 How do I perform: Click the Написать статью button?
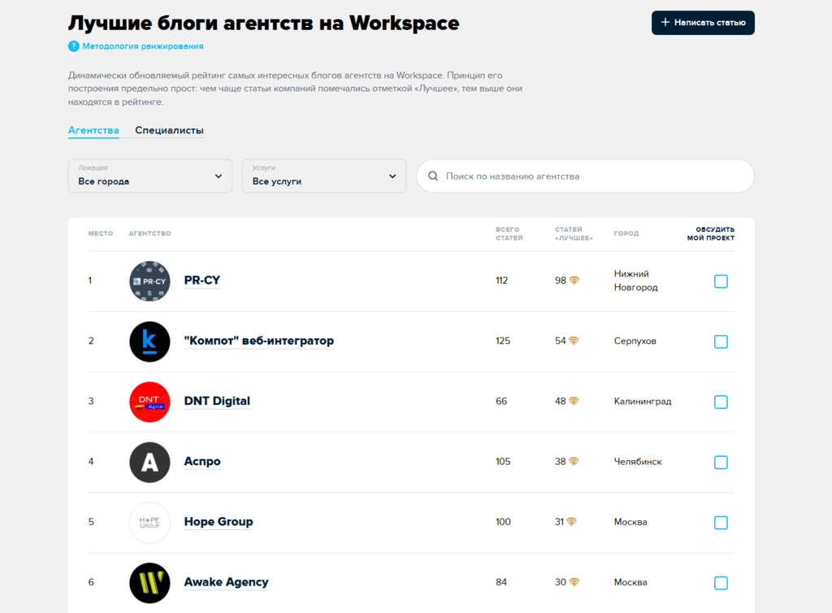(x=703, y=23)
